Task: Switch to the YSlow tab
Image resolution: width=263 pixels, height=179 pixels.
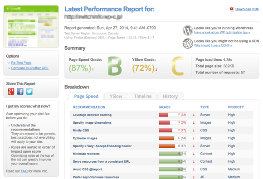Action: tap(116, 96)
